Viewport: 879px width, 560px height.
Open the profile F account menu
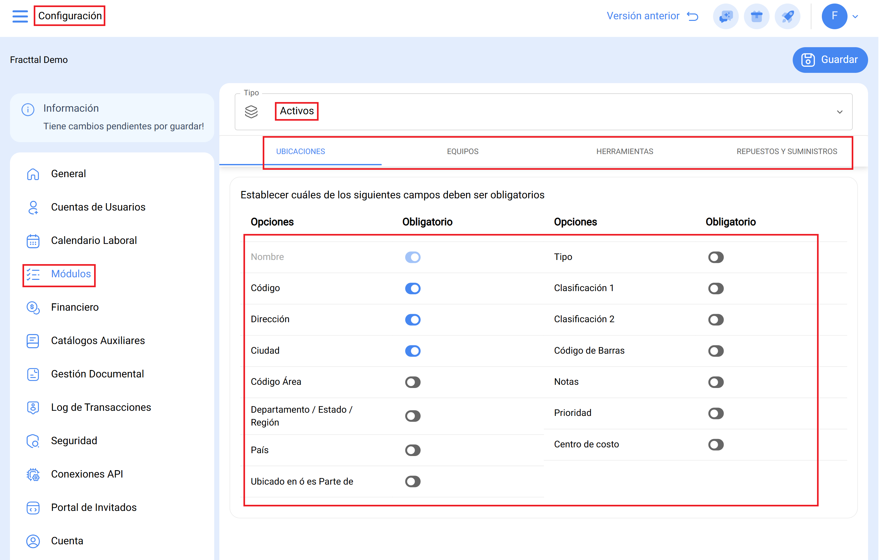click(x=834, y=16)
